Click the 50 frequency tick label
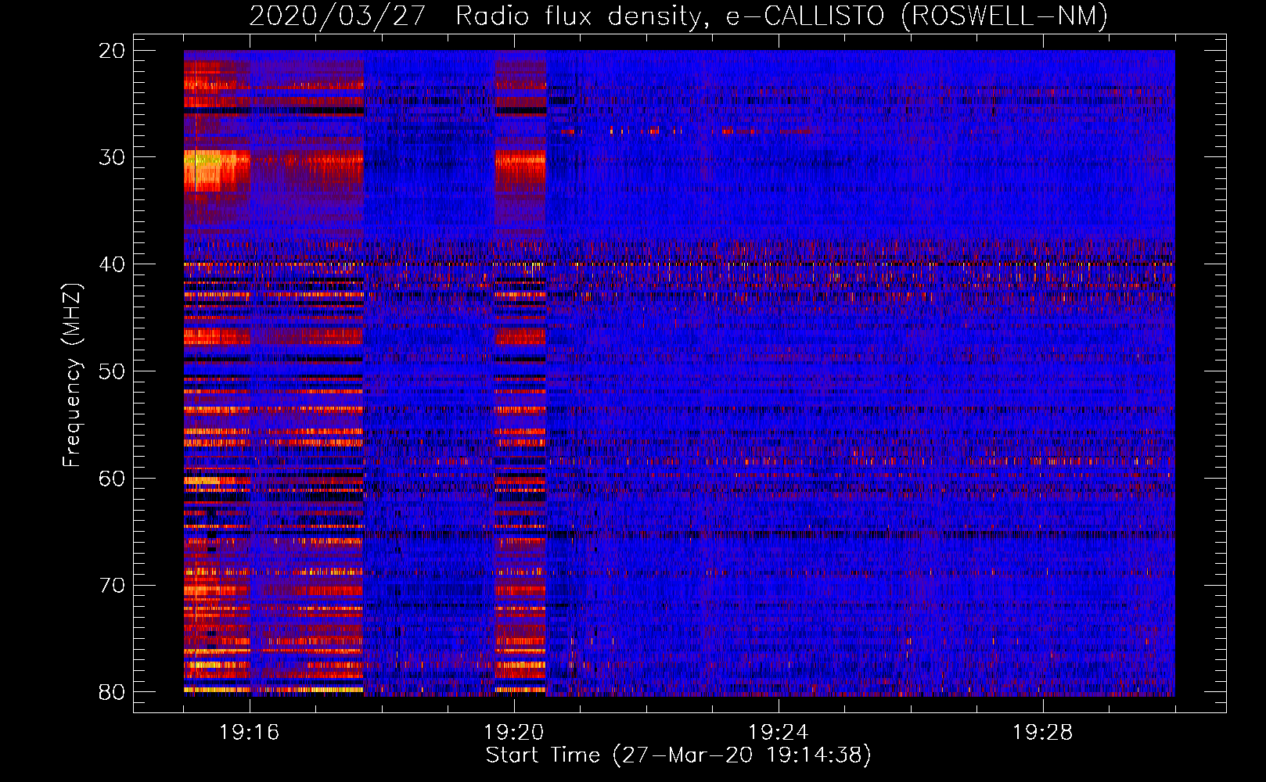The width and height of the screenshot is (1266, 782). 112,371
